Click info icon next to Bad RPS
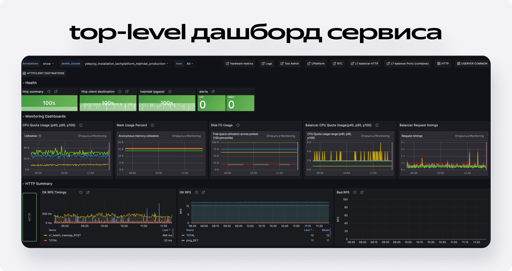 point(355,193)
